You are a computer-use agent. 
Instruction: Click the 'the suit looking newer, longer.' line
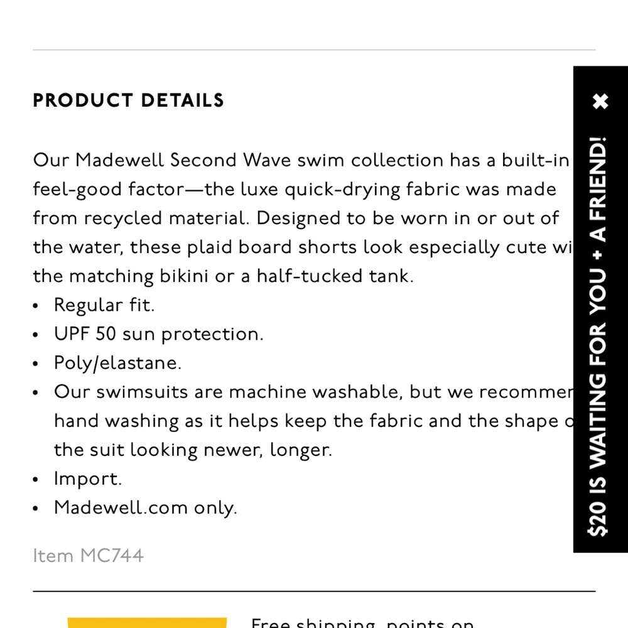[193, 450]
